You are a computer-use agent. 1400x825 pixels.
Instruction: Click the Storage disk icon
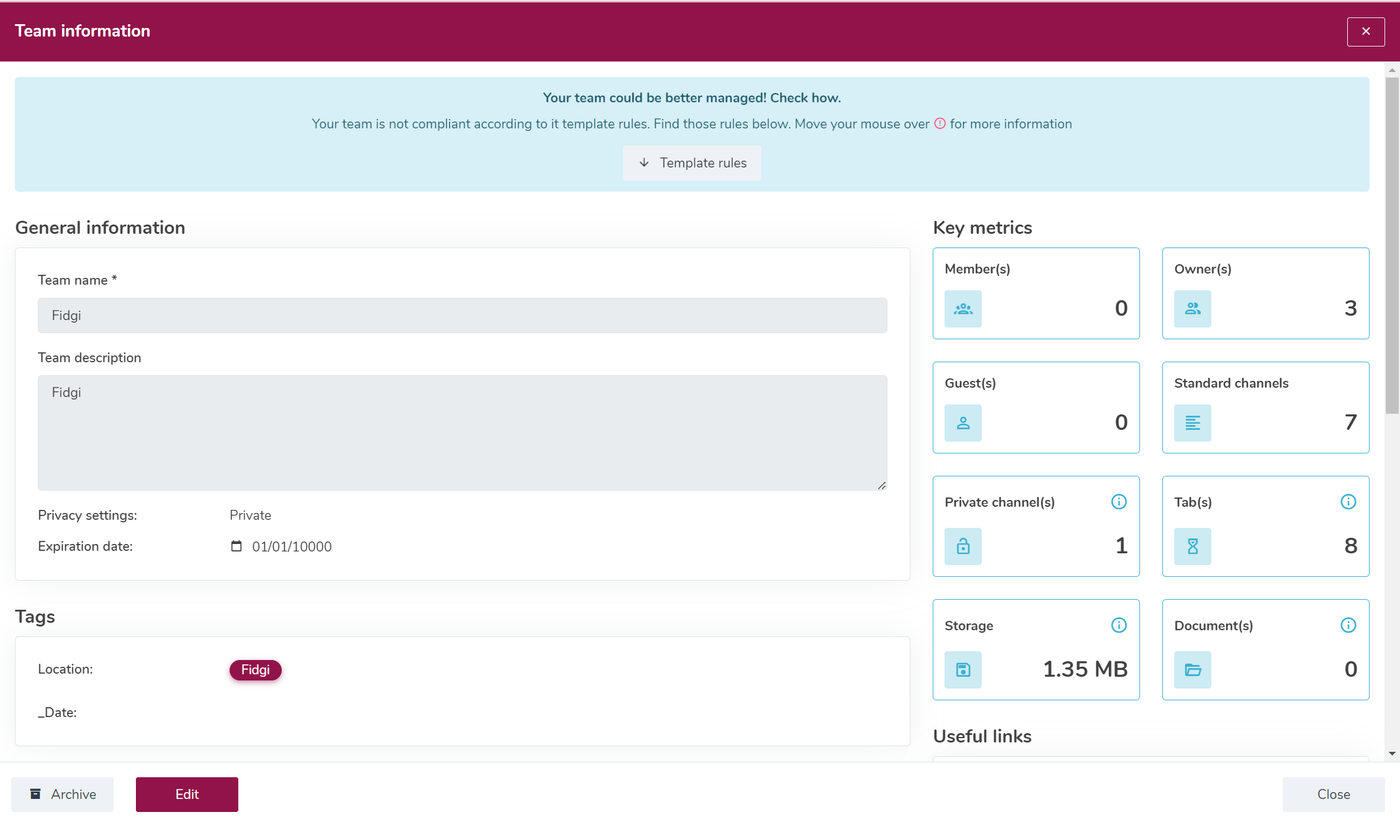click(963, 670)
